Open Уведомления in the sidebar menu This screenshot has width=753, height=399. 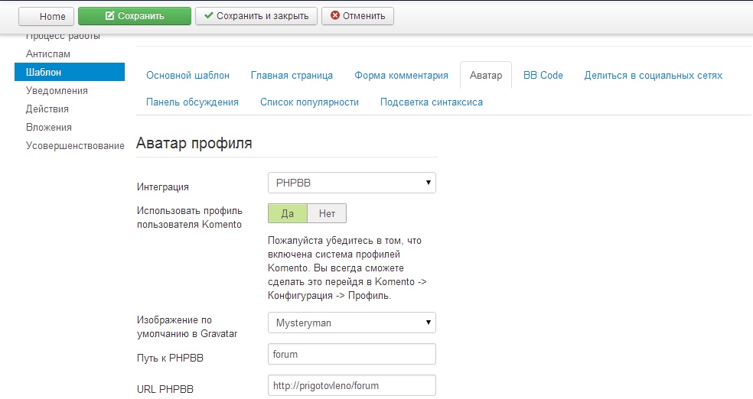click(x=57, y=91)
